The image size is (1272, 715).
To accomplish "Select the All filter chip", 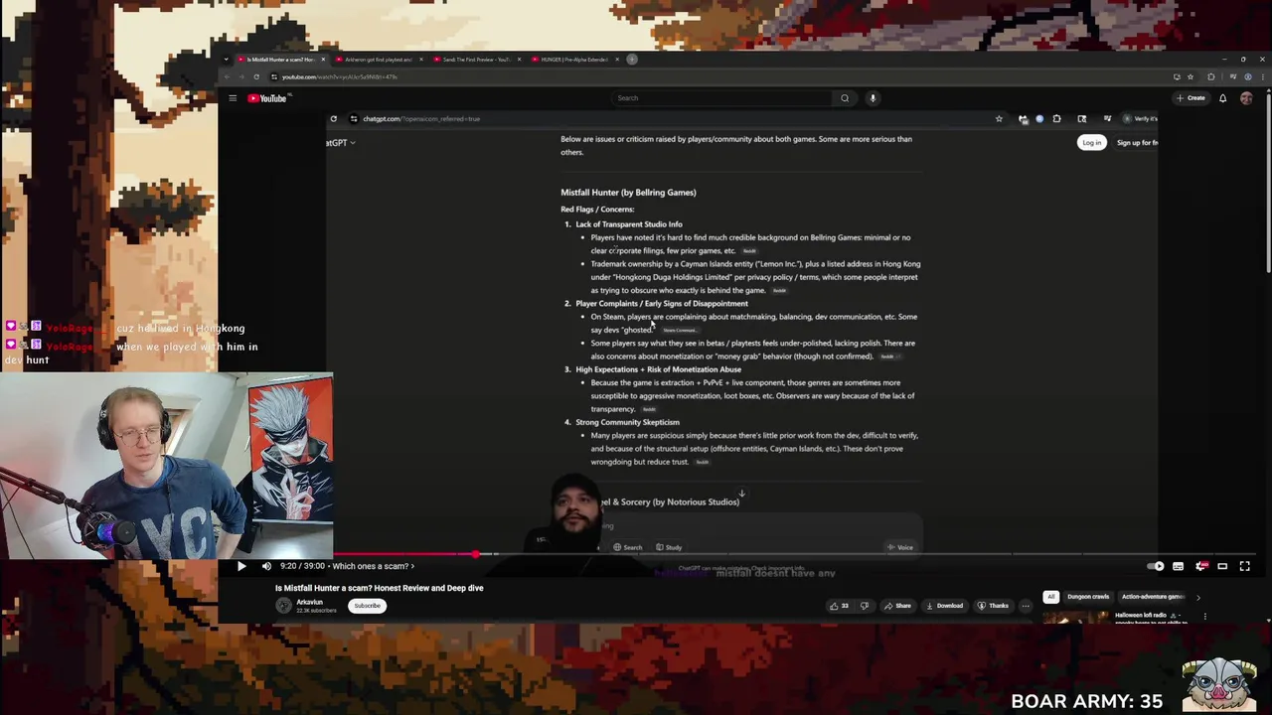I will 1050,597.
